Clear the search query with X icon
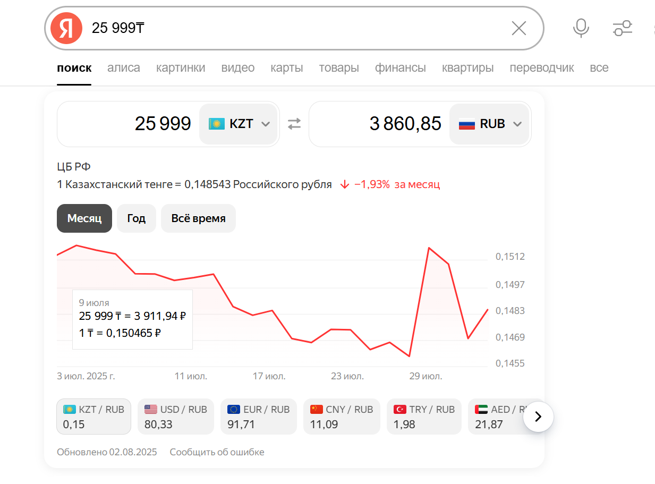The image size is (655, 484). (518, 28)
